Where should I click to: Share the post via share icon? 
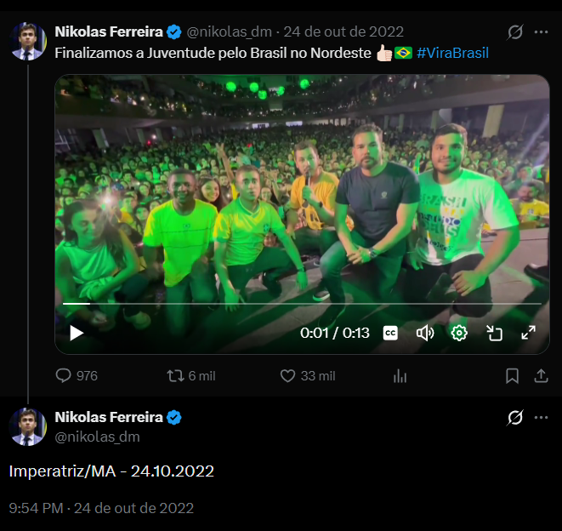[541, 375]
